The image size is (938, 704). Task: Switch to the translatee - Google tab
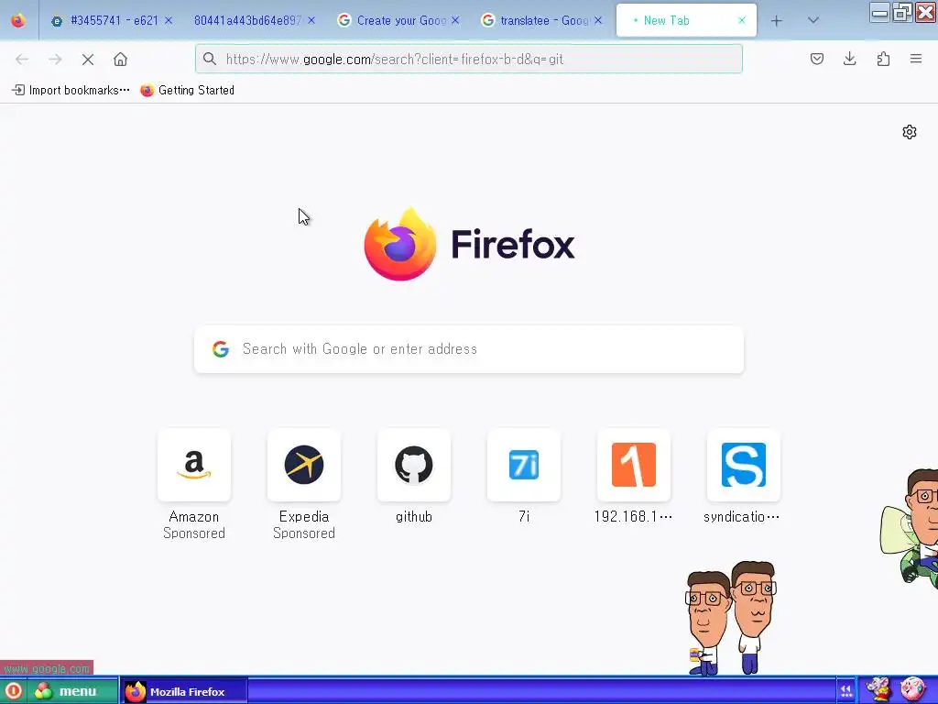click(543, 20)
